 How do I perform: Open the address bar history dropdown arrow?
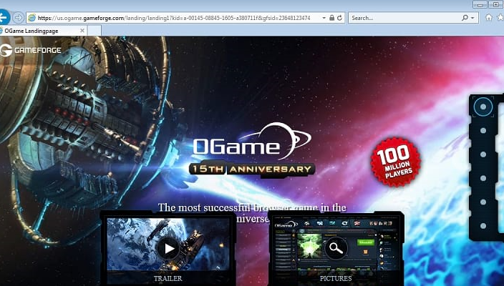[324, 19]
